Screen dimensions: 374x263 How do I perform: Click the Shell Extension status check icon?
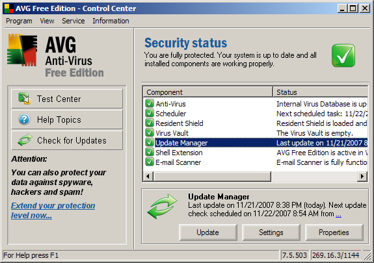[x=150, y=152]
